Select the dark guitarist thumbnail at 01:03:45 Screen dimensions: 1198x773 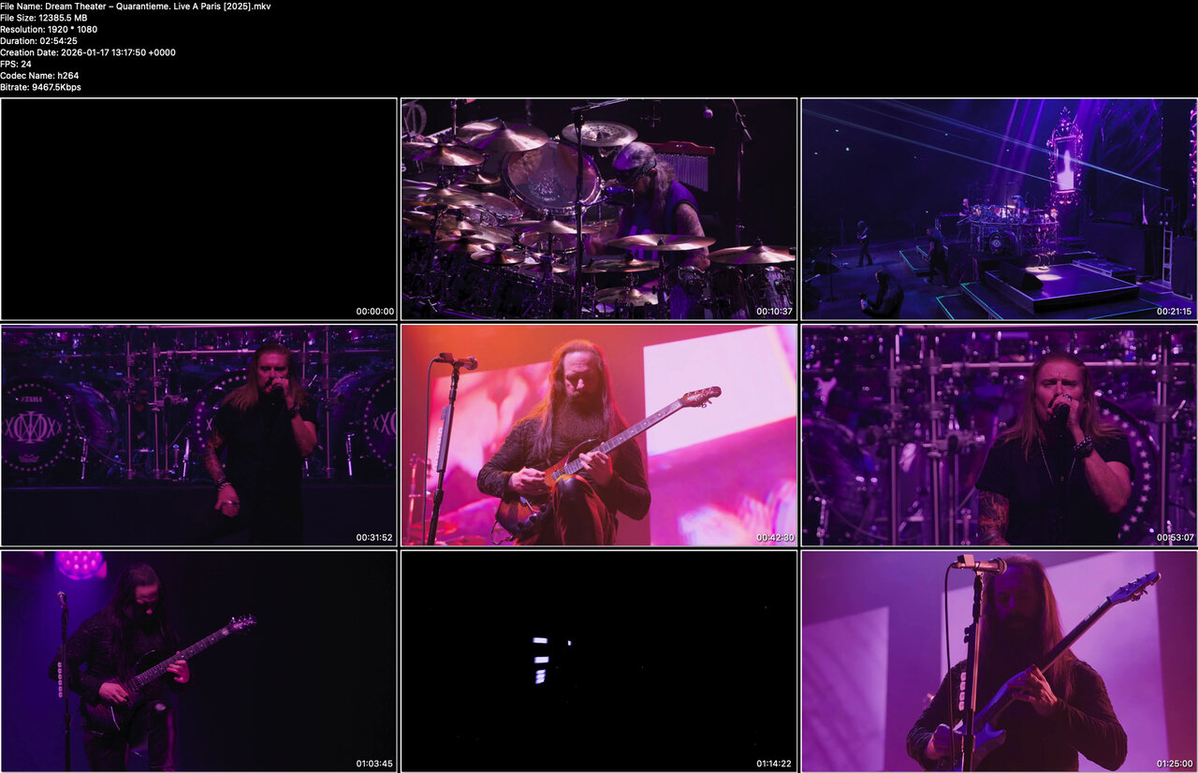pos(198,661)
